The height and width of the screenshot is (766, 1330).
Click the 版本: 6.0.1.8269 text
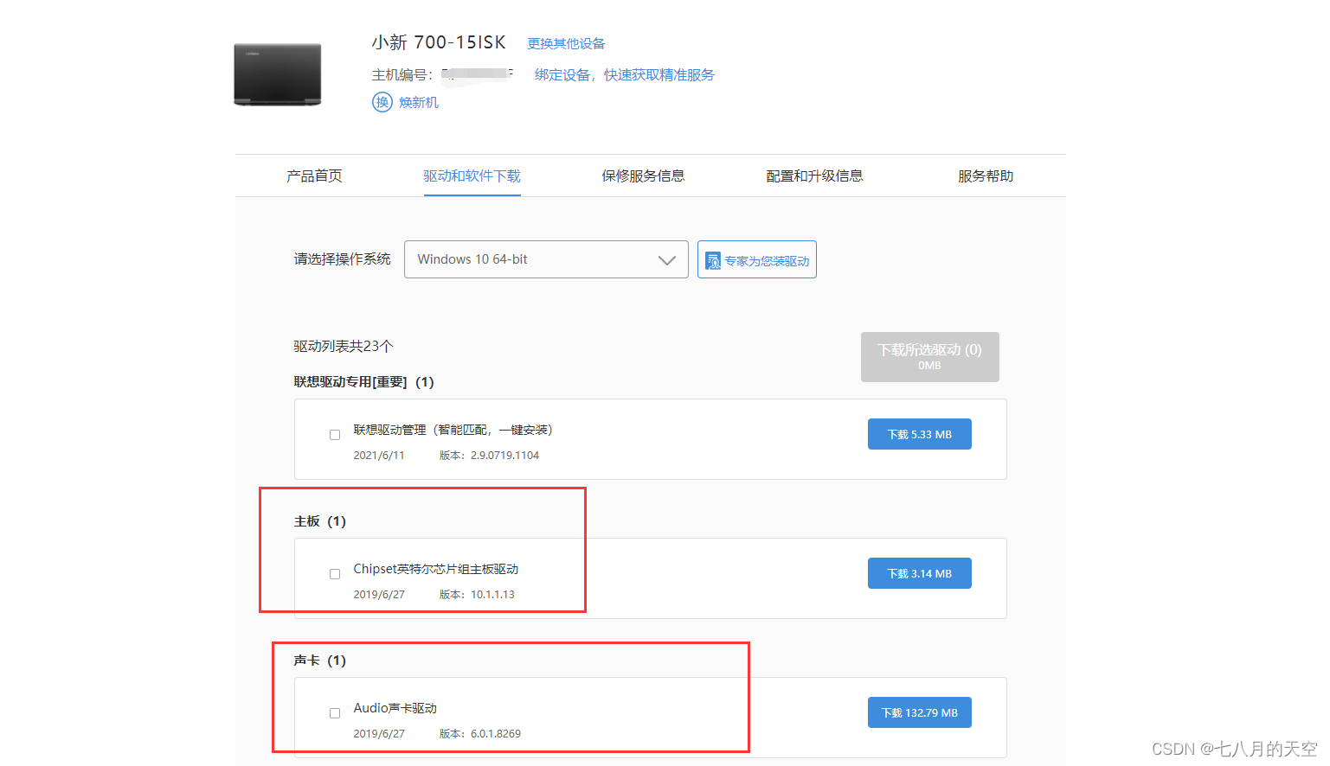point(480,733)
